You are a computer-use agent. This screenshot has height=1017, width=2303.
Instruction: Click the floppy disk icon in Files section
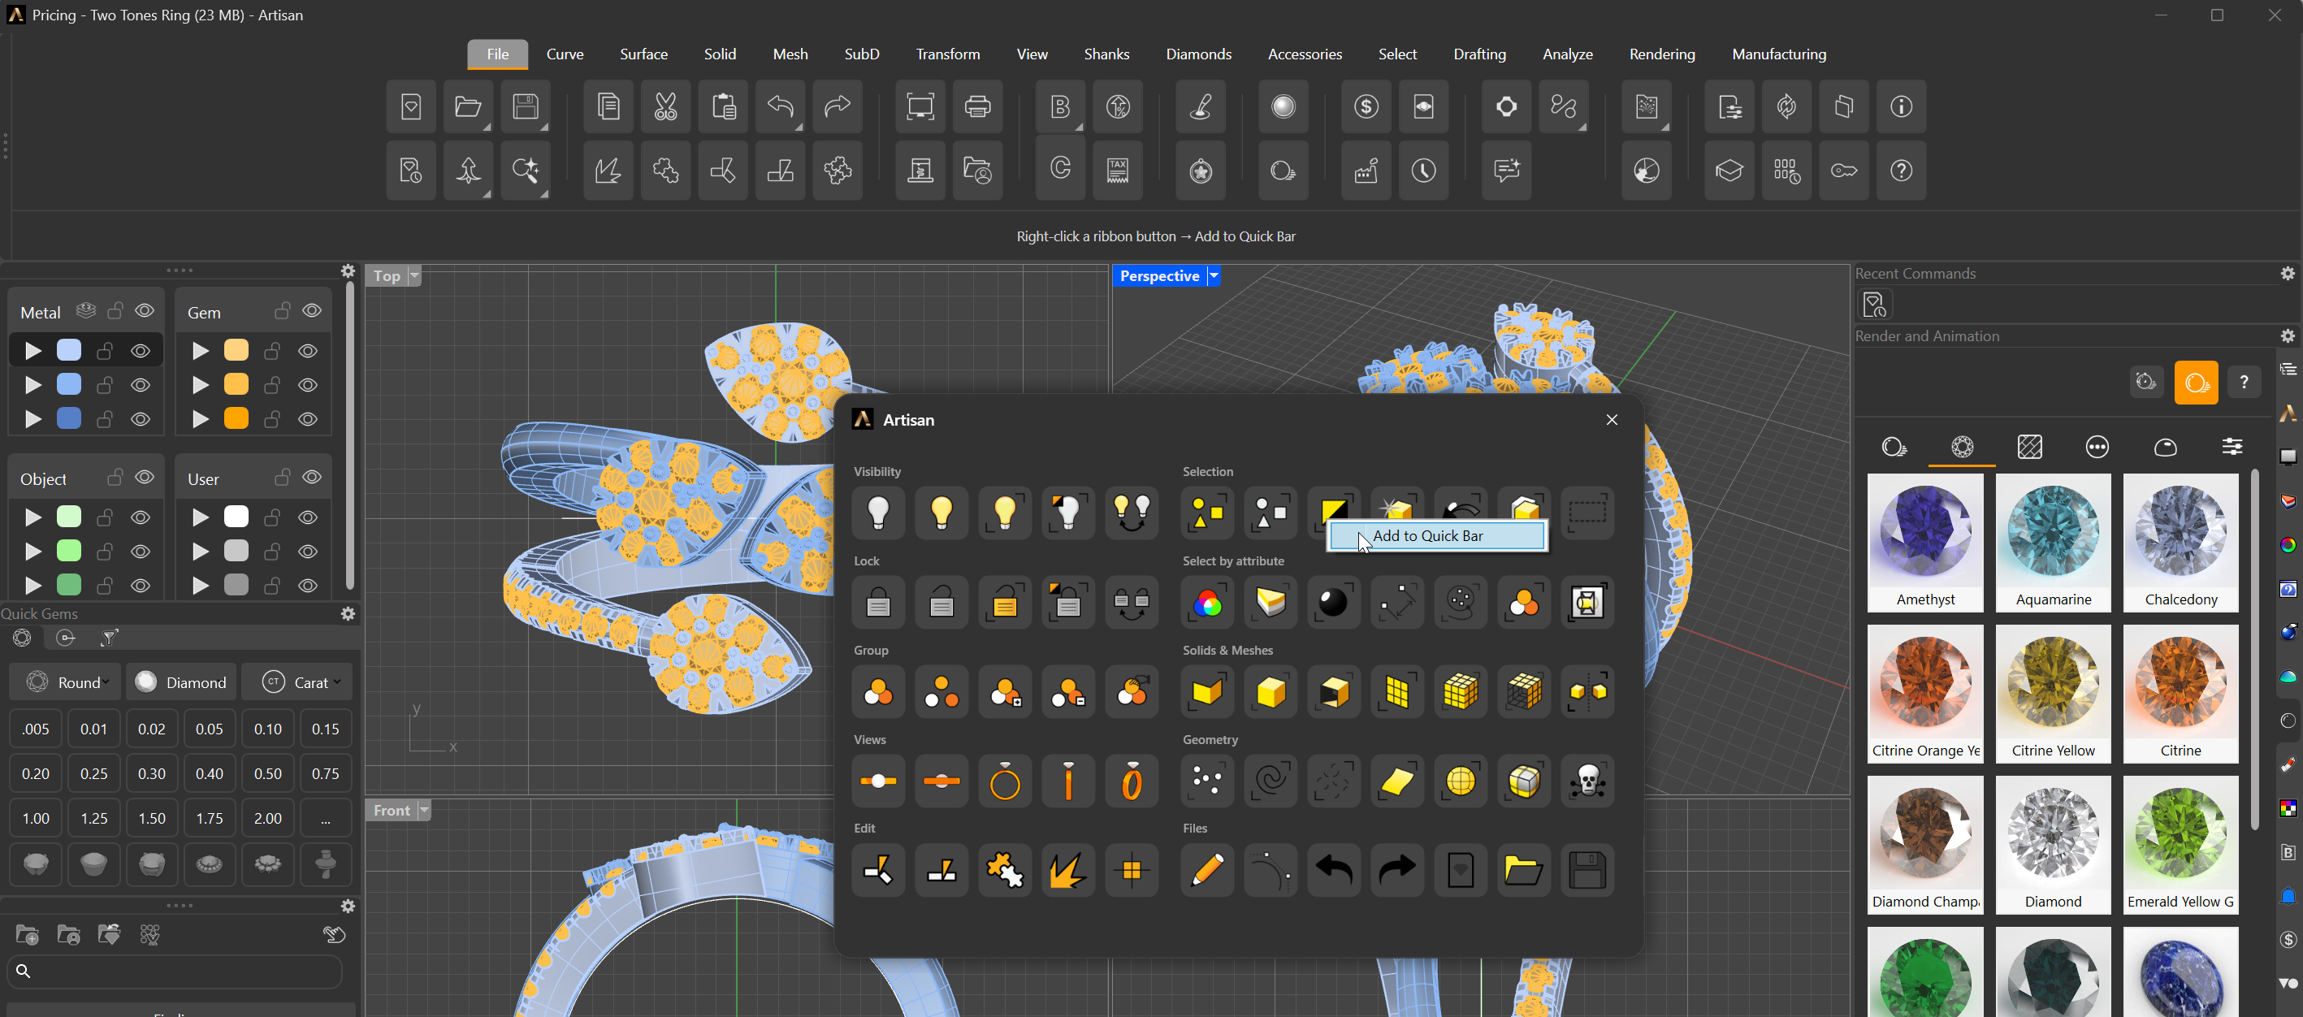[x=1588, y=869]
